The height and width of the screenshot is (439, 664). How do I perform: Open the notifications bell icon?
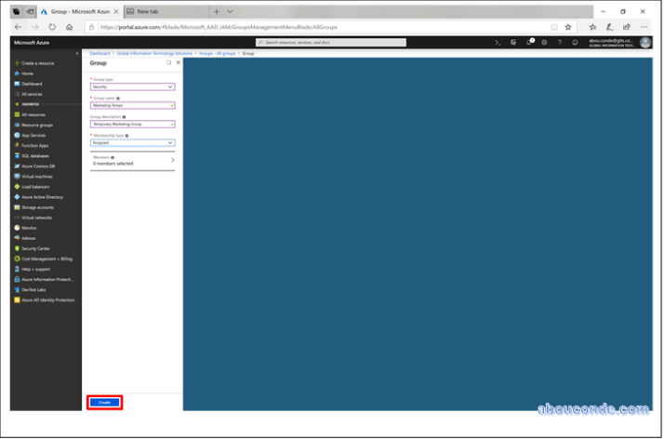(x=529, y=42)
